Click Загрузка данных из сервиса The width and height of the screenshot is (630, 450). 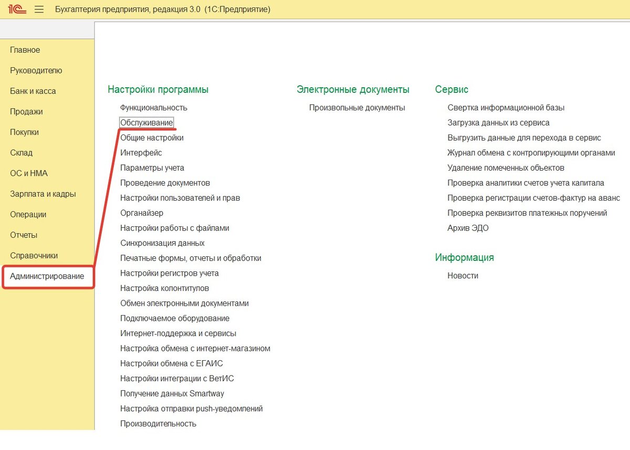tap(499, 122)
